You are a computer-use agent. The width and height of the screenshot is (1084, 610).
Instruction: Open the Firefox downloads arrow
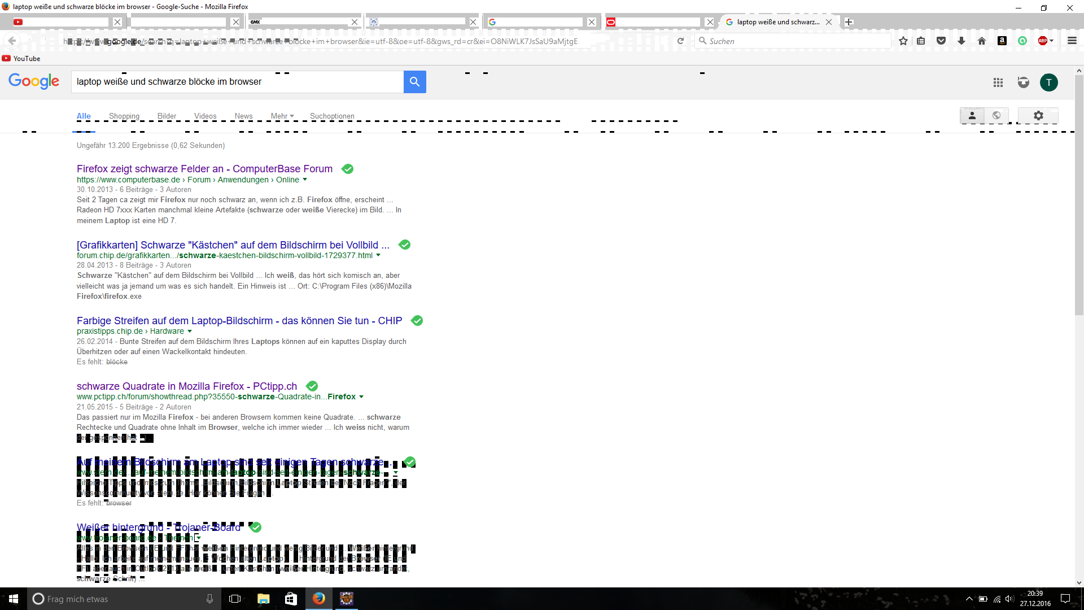pos(961,41)
